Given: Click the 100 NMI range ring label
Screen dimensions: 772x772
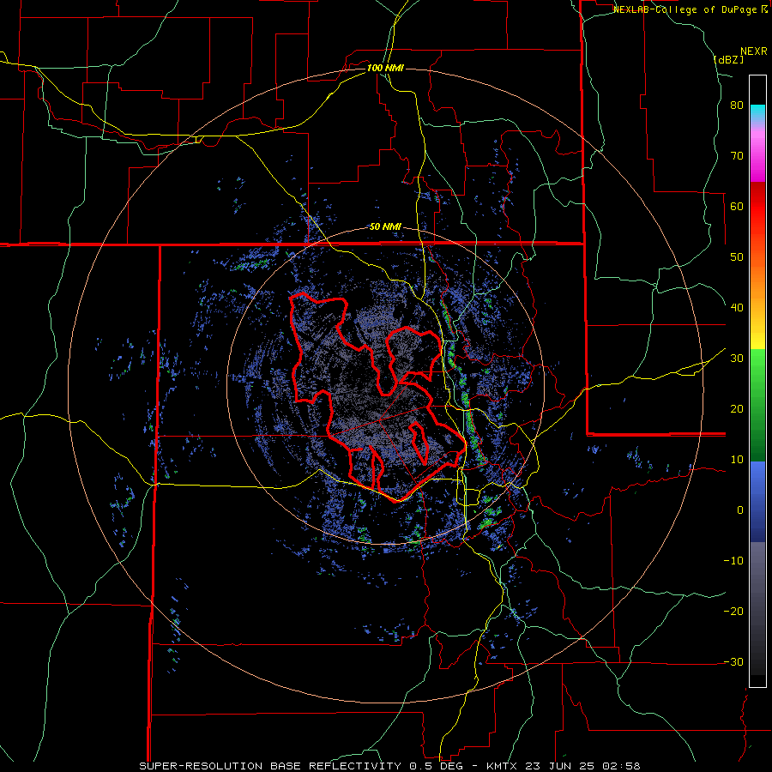Looking at the screenshot, I should point(385,68).
